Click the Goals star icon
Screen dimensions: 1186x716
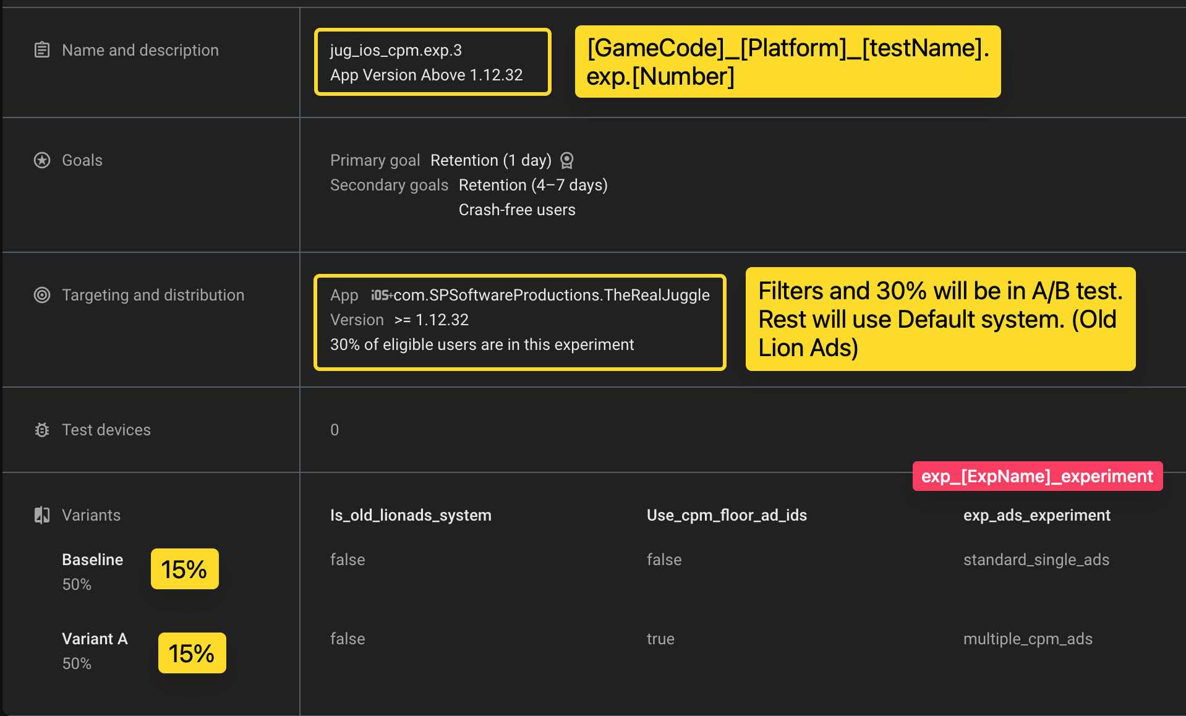(42, 161)
